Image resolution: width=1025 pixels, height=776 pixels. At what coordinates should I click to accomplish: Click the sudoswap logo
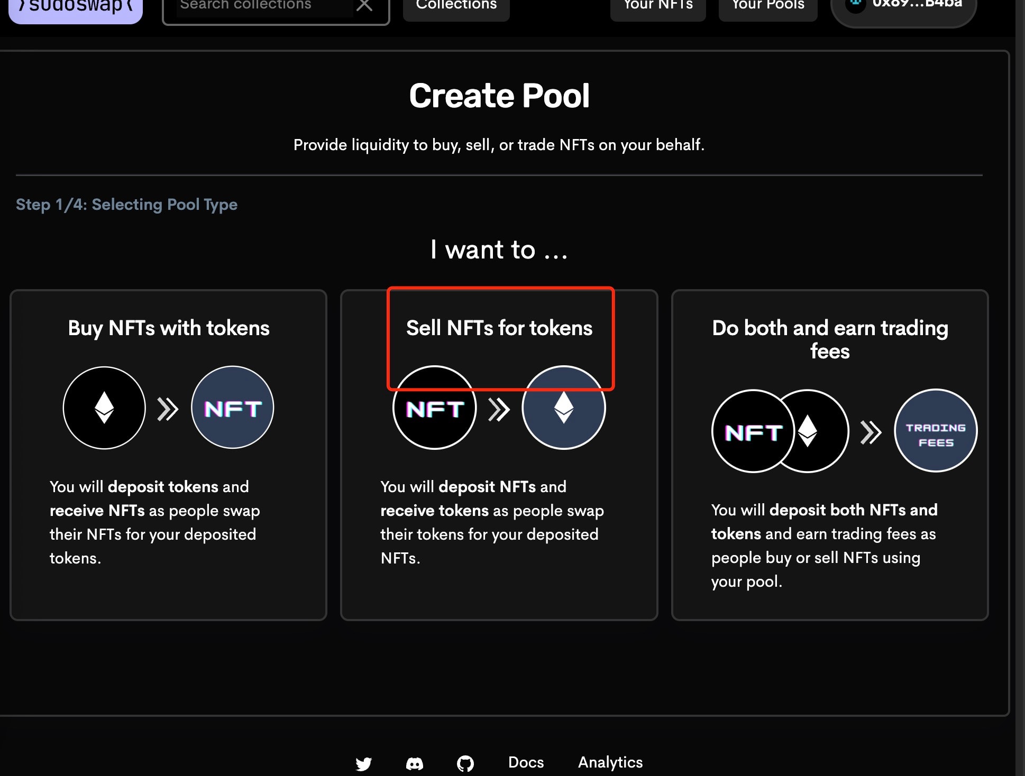(x=76, y=7)
